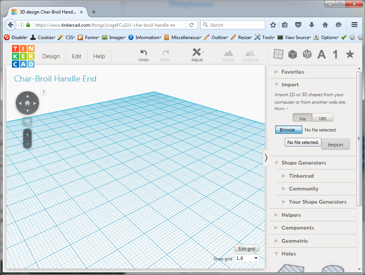Click the browser back arrow
Screen dimensions: 365x275
click(x=11, y=25)
